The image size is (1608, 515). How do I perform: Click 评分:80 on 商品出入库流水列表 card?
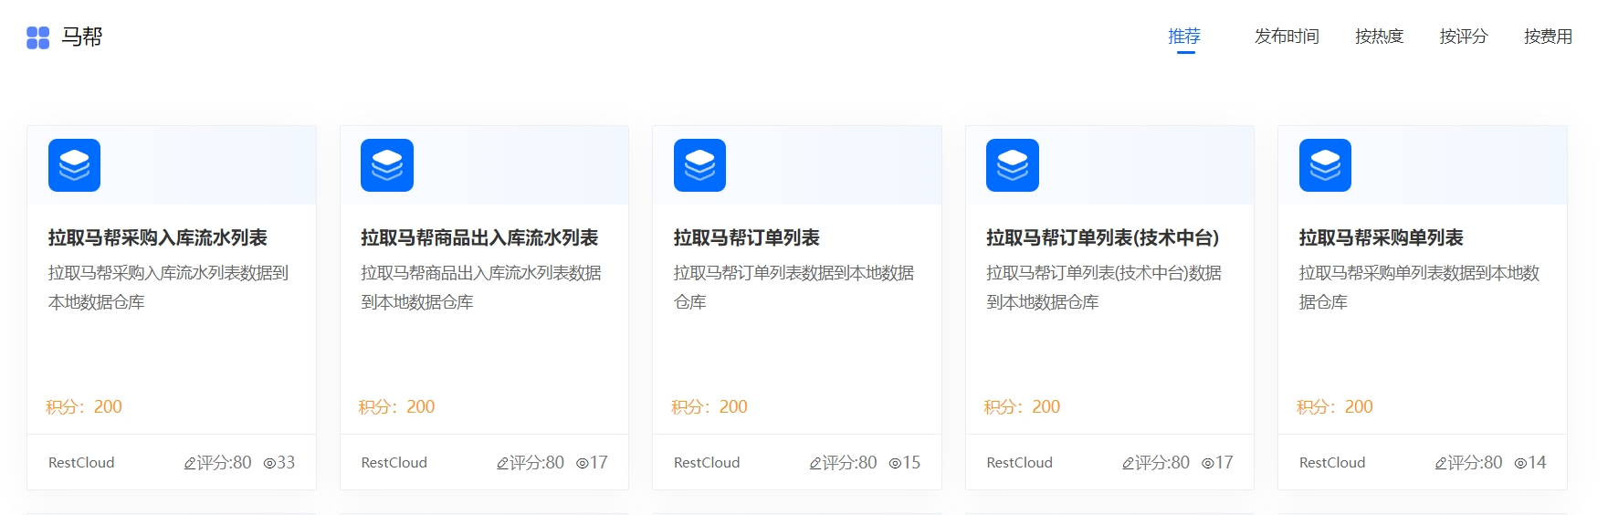[537, 463]
